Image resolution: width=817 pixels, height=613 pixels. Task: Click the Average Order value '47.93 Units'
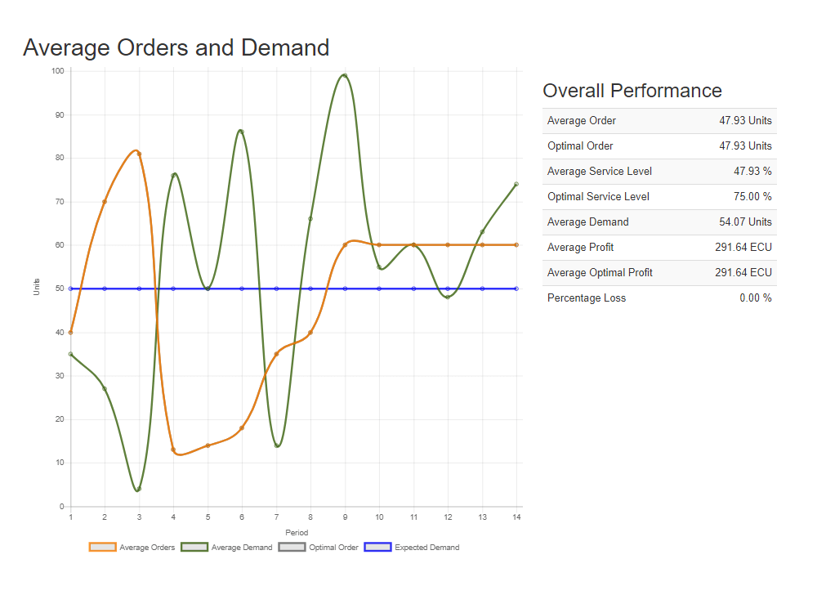point(745,120)
